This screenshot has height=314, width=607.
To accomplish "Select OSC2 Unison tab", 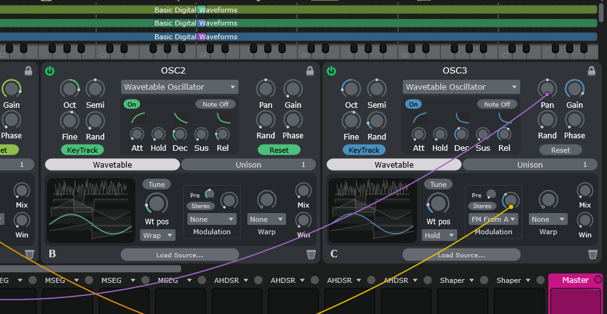I will coord(249,164).
